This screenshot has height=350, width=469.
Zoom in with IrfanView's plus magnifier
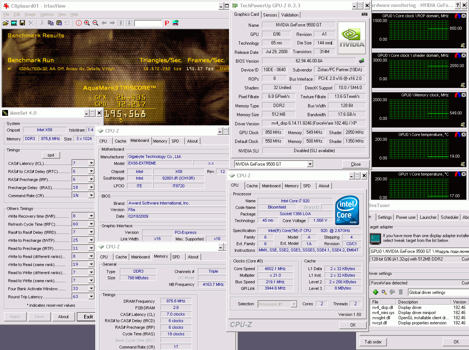[x=87, y=23]
